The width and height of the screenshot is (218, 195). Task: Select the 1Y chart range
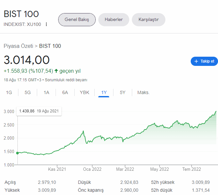(x=104, y=92)
